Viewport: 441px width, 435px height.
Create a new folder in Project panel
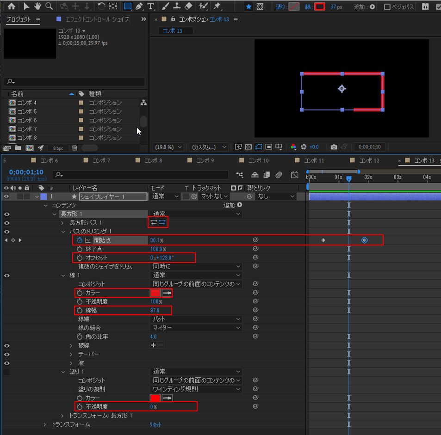[x=19, y=148]
